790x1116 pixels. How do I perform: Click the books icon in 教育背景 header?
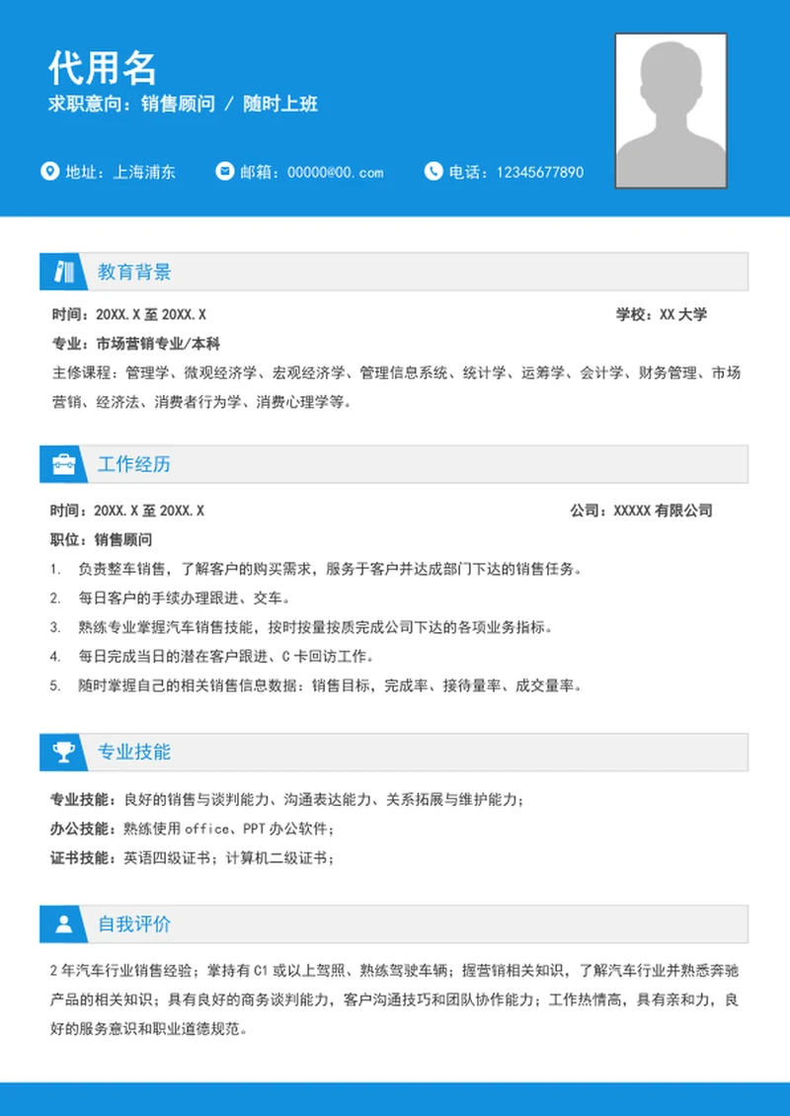[x=64, y=272]
